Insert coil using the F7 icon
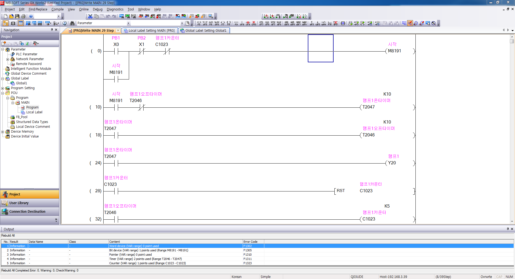This screenshot has width=515, height=279. 223,23
